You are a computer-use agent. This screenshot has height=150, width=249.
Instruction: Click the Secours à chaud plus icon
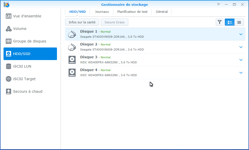pos(8,91)
